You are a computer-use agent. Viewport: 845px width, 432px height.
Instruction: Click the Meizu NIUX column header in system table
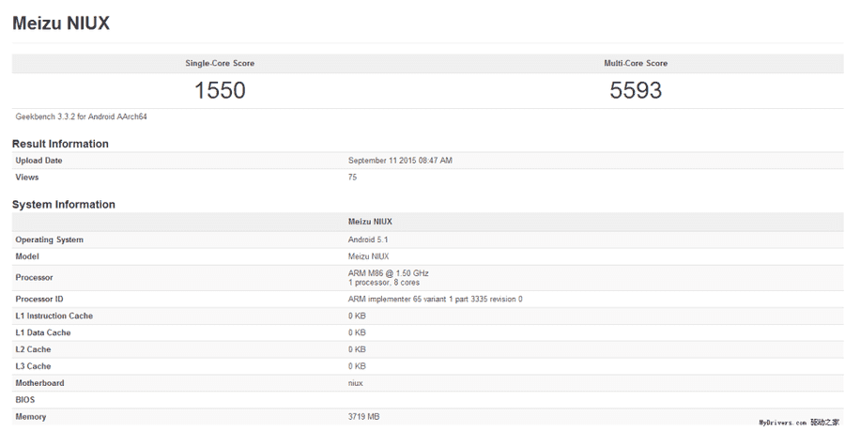tap(370, 222)
